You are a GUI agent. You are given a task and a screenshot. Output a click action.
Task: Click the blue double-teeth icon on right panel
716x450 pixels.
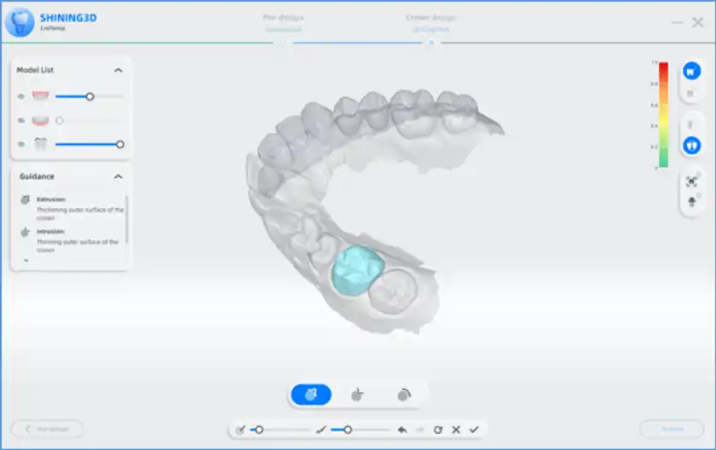691,145
